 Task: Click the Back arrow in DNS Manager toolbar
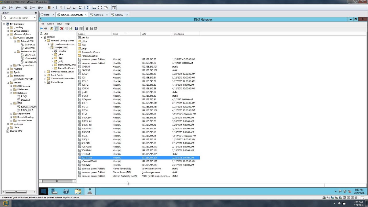pyautogui.click(x=41, y=28)
